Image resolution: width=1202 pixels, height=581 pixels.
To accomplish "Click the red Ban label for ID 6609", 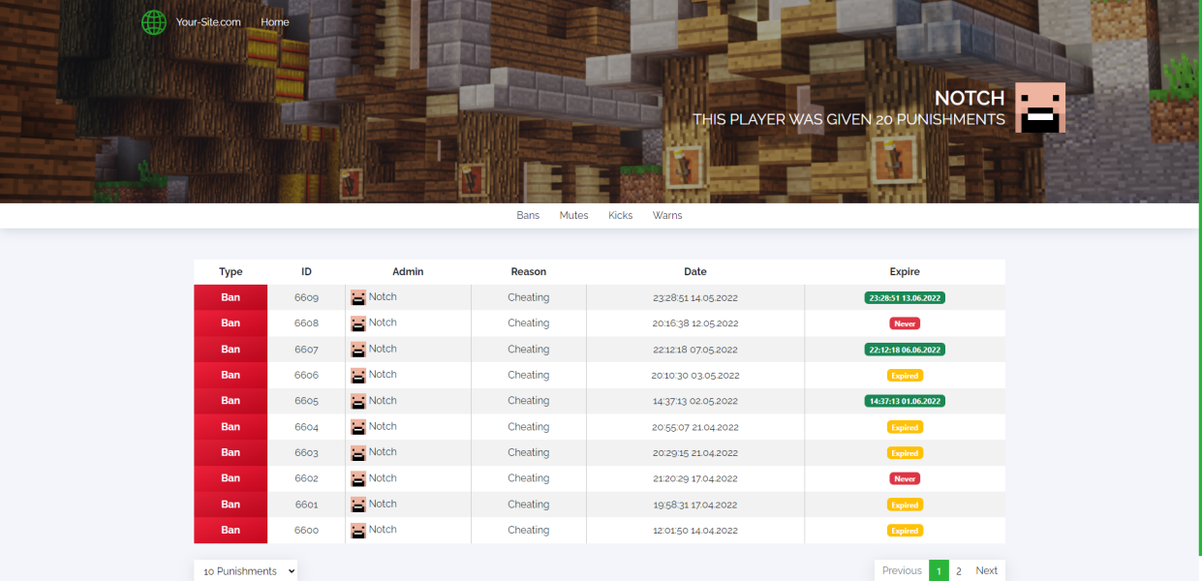I will click(231, 297).
